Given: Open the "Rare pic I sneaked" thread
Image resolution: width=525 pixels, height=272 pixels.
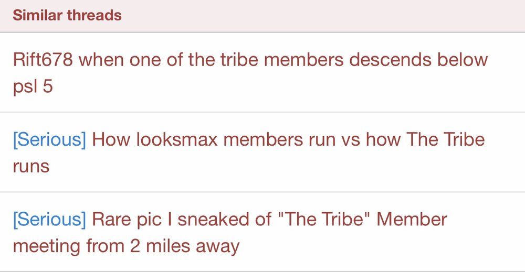Looking at the screenshot, I should coord(269,219).
